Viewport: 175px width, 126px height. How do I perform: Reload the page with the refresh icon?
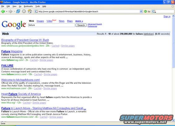tap(18, 11)
